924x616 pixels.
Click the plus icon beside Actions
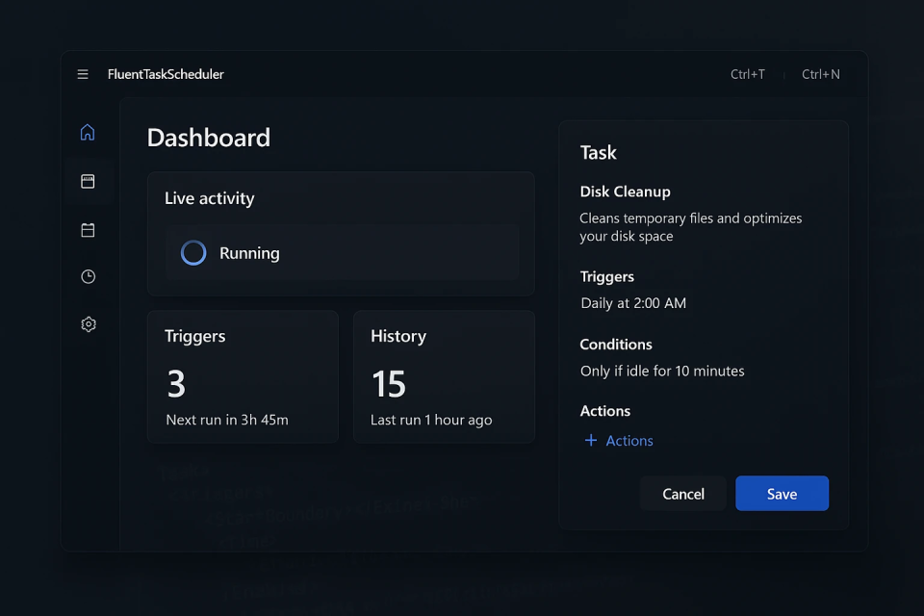[x=590, y=440]
